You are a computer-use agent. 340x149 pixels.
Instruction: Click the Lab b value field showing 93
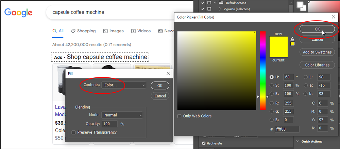(324, 94)
